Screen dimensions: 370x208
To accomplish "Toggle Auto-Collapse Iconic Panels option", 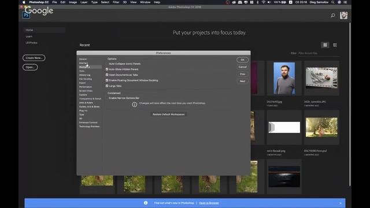I will (x=107, y=64).
